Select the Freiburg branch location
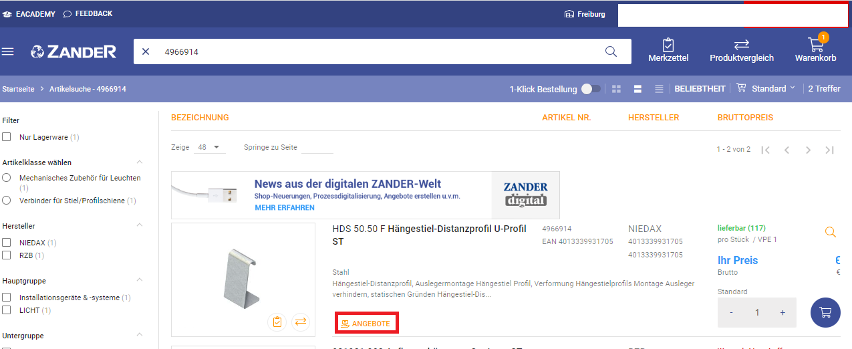Screen dimensions: 852x349 (x=585, y=14)
